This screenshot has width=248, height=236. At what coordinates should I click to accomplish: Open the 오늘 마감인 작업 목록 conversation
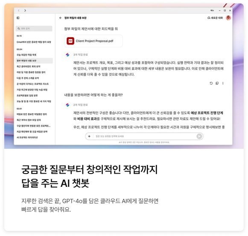click(26, 55)
